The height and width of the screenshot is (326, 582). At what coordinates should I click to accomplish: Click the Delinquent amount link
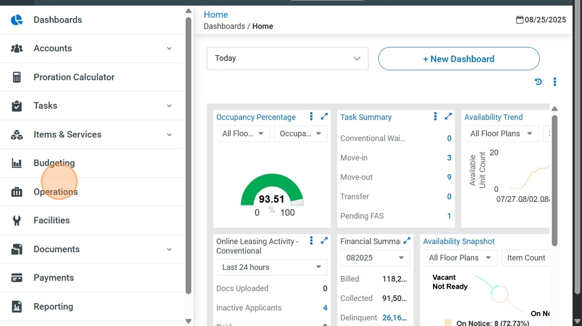394,318
